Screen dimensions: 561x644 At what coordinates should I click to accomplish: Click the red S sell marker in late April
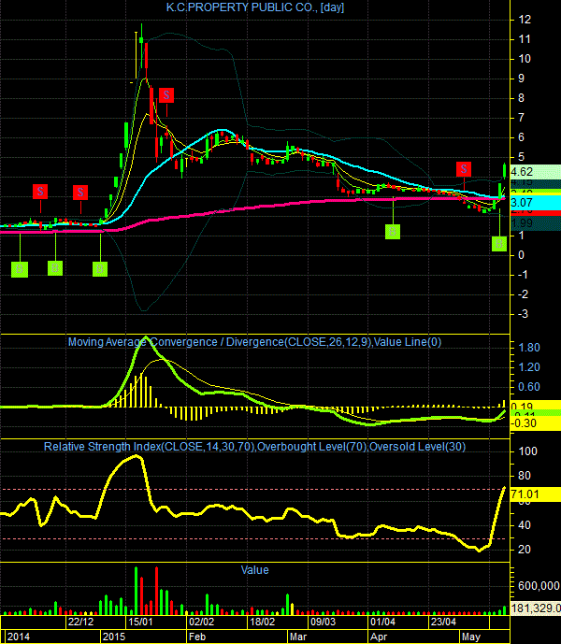tap(464, 169)
